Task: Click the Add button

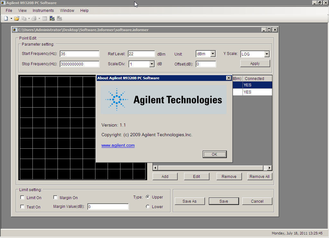Action: [x=165, y=177]
